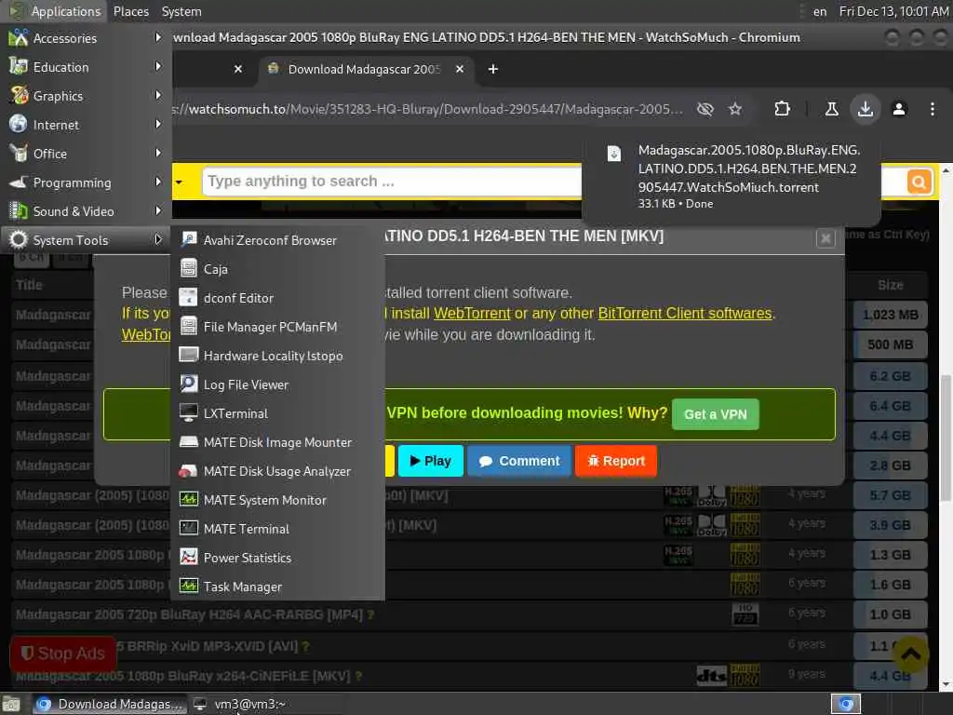Image resolution: width=953 pixels, height=715 pixels.
Task: Click the scroll-to-top arrow button
Action: pos(910,654)
